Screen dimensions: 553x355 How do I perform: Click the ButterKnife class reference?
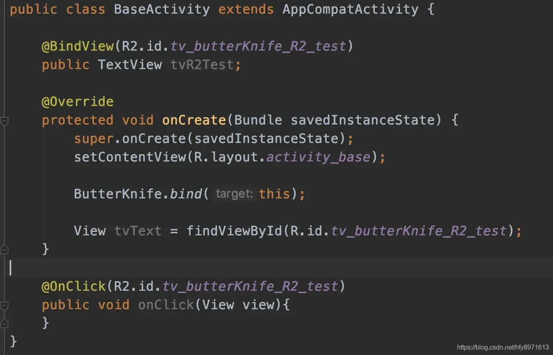pyautogui.click(x=118, y=194)
